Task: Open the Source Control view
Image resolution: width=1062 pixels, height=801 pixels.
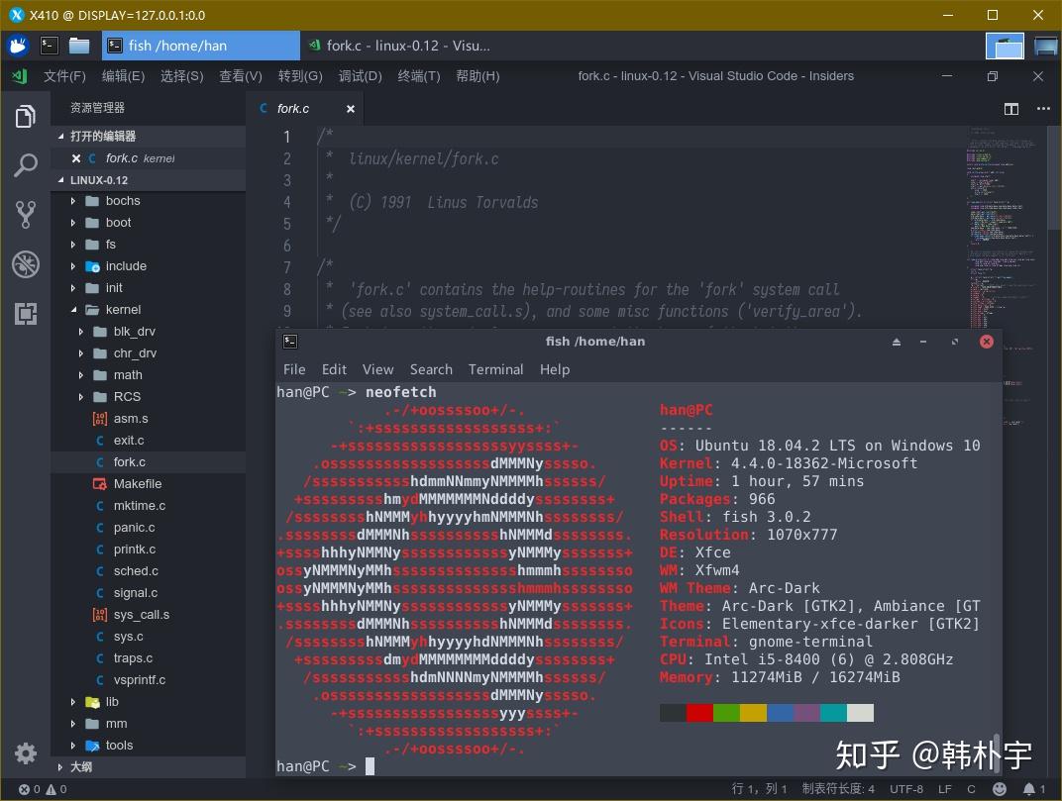Action: coord(25,215)
